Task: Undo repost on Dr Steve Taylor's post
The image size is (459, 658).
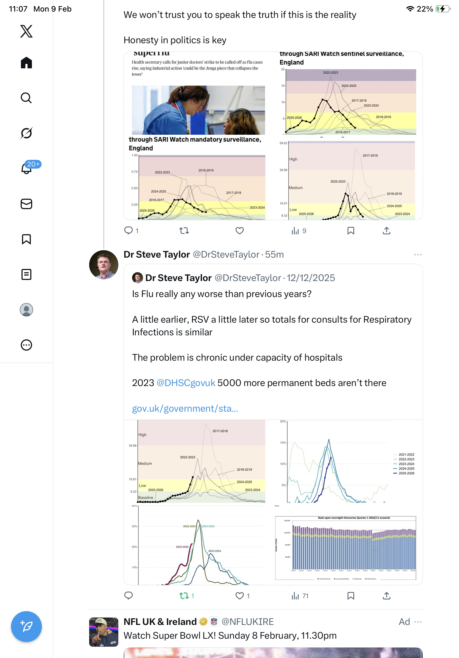Action: pos(184,596)
